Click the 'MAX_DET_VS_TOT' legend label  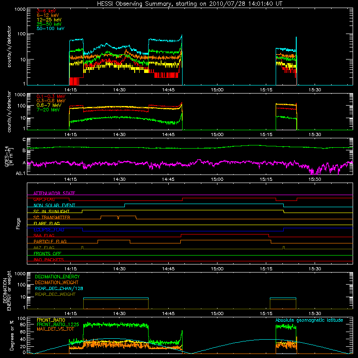point(55,329)
